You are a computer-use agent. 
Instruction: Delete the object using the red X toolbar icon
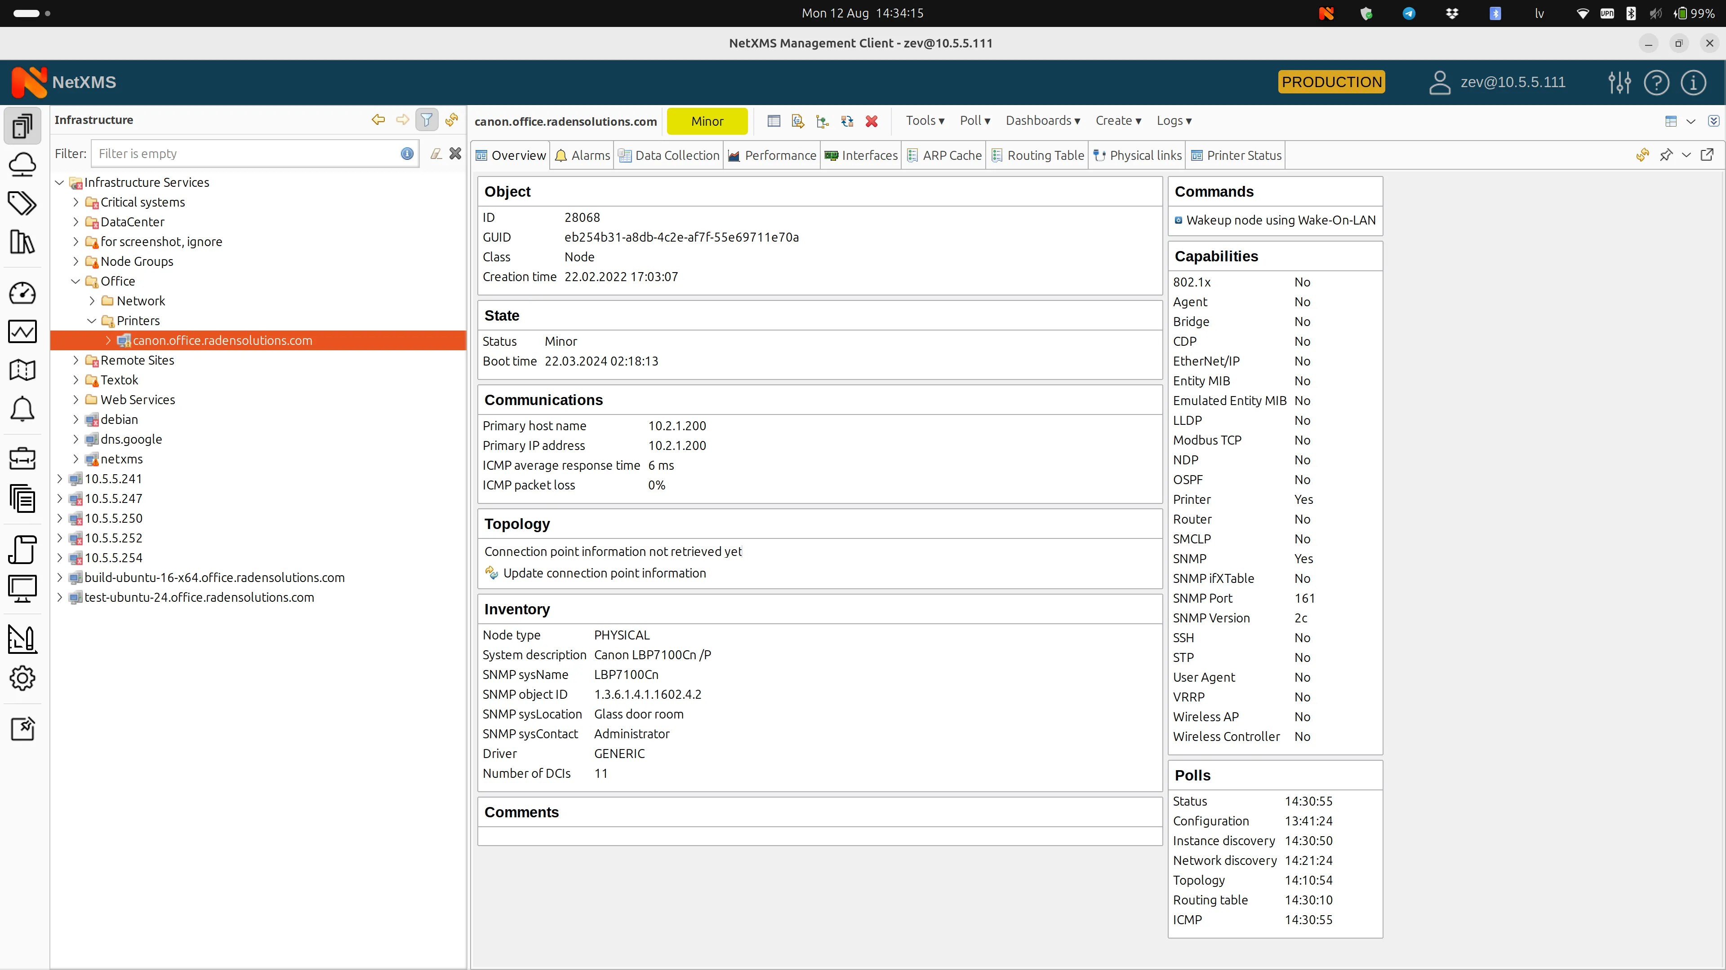pyautogui.click(x=871, y=121)
